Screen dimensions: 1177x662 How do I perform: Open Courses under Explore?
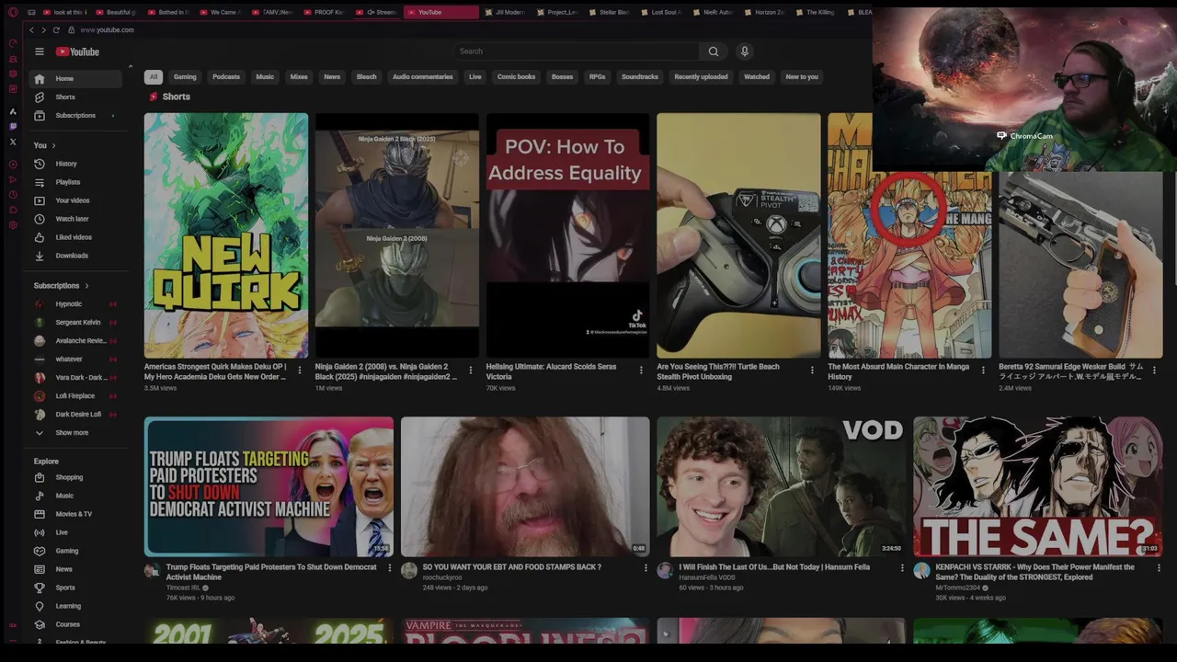(x=75, y=624)
